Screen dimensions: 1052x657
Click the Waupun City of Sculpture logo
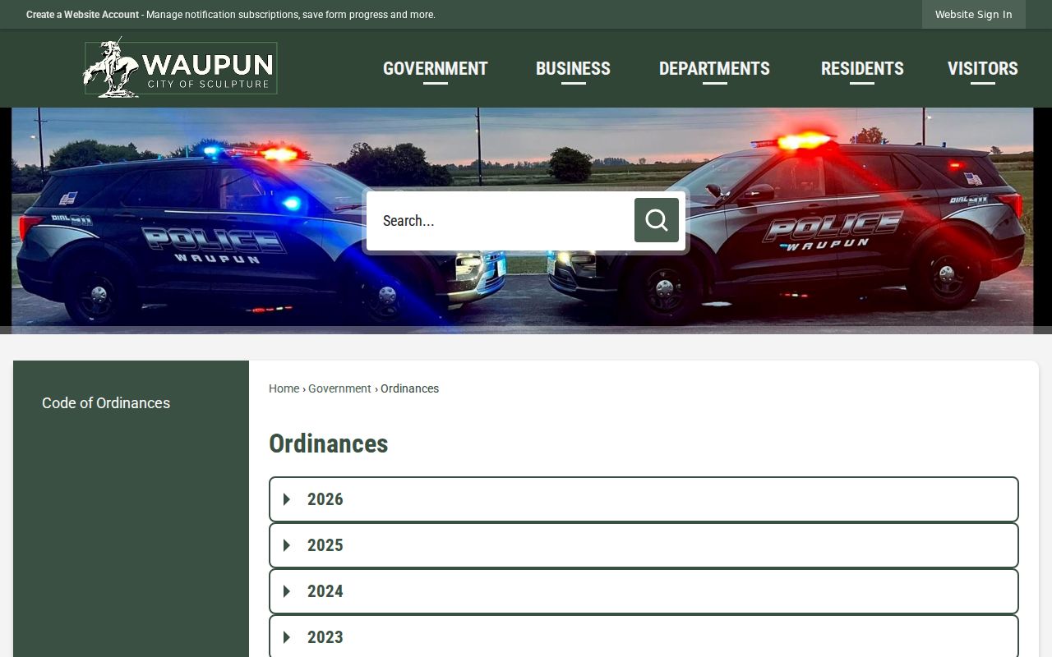(x=180, y=68)
